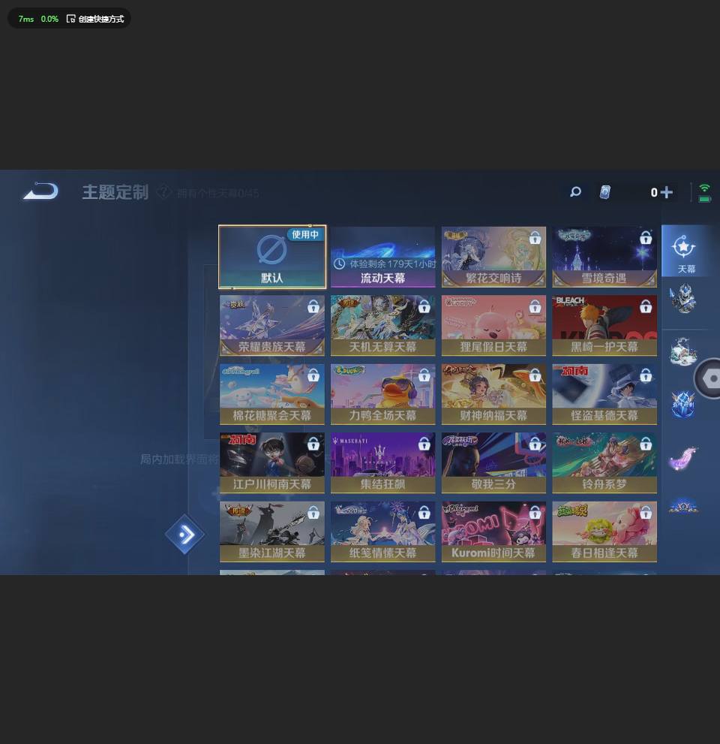Select the 纸笺情愫天幕 card

[383, 532]
